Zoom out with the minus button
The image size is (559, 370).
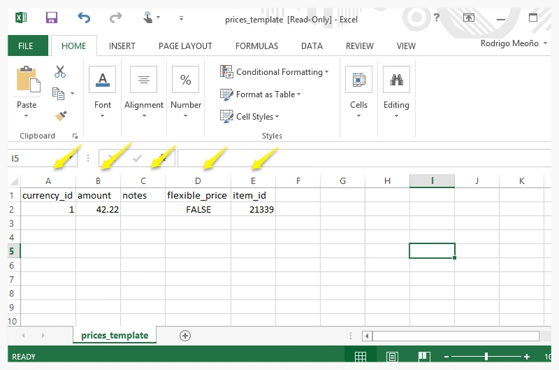point(447,357)
